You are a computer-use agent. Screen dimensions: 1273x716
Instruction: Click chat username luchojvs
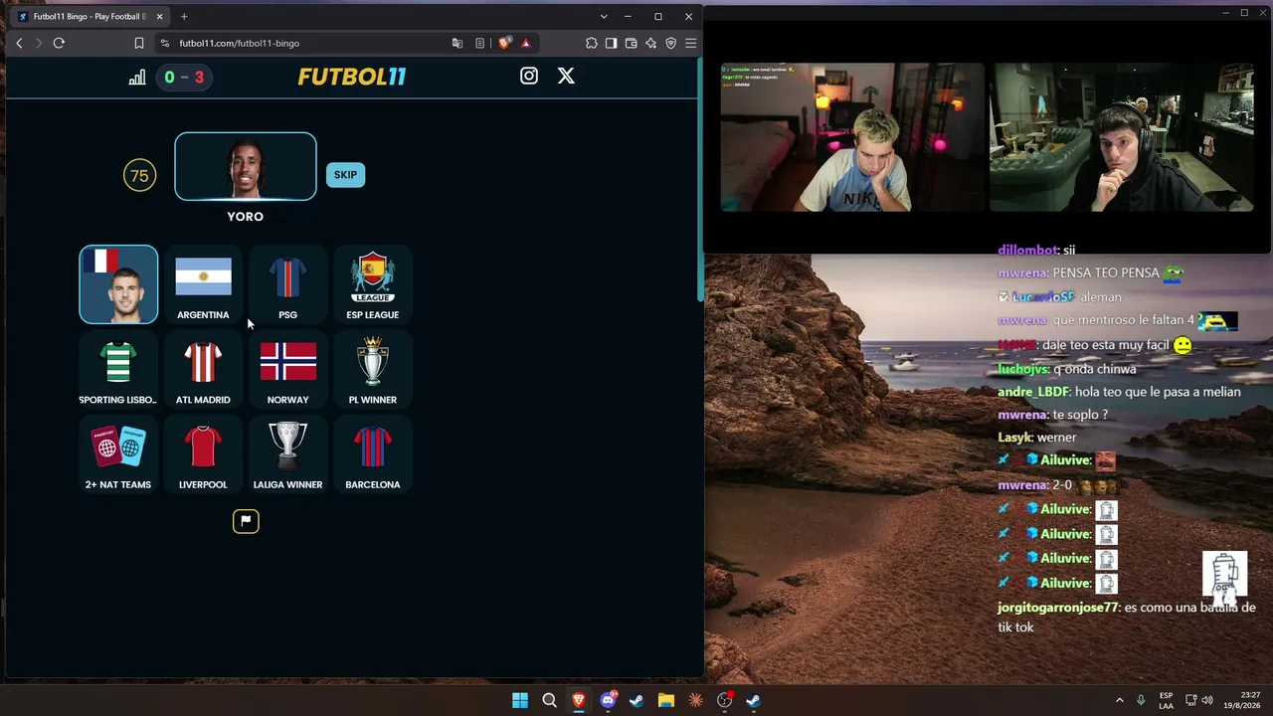coord(1023,369)
